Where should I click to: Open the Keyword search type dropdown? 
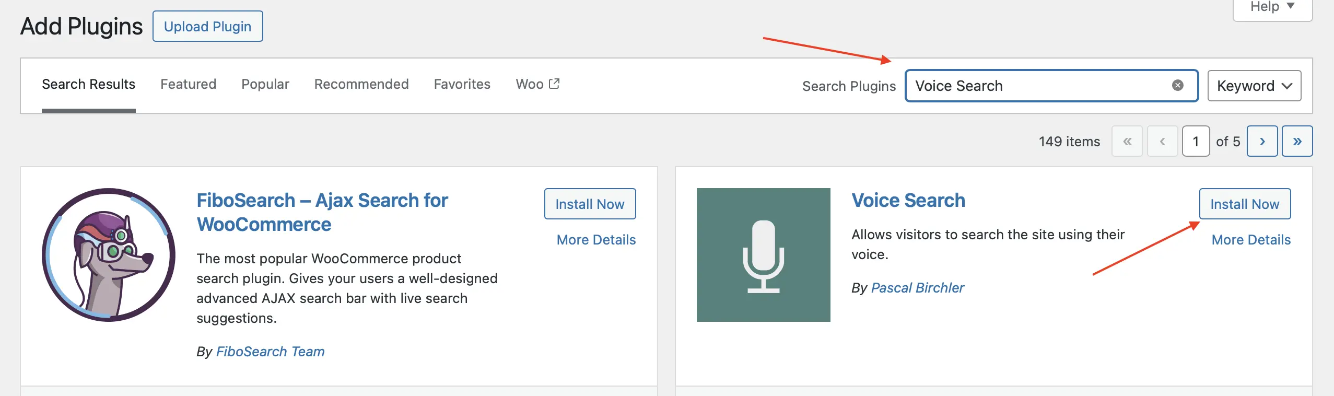[x=1254, y=86]
